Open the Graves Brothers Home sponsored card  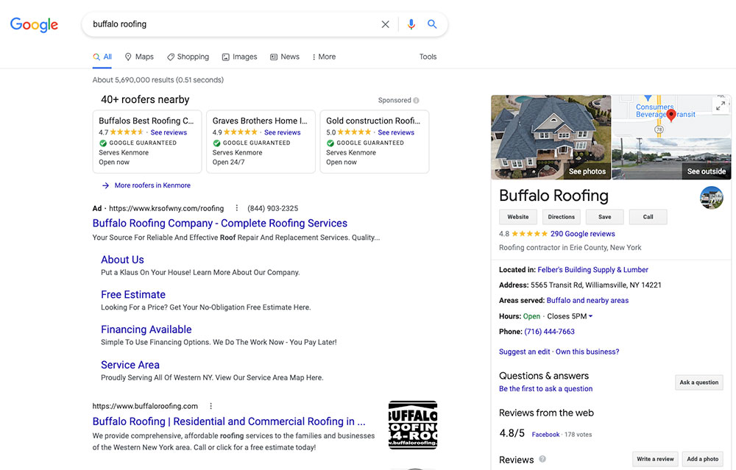[x=261, y=142]
